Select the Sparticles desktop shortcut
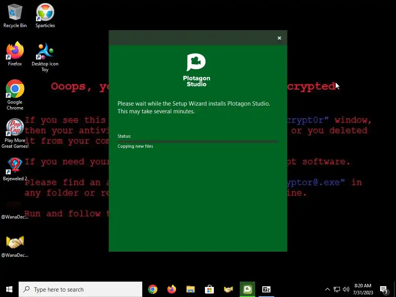Screen dimensions: 396x297 pyautogui.click(x=45, y=15)
